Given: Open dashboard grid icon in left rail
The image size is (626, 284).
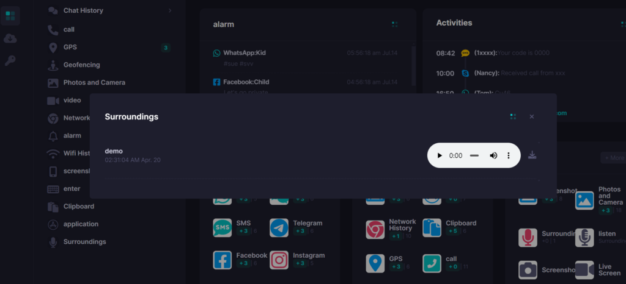Looking at the screenshot, I should pos(10,16).
